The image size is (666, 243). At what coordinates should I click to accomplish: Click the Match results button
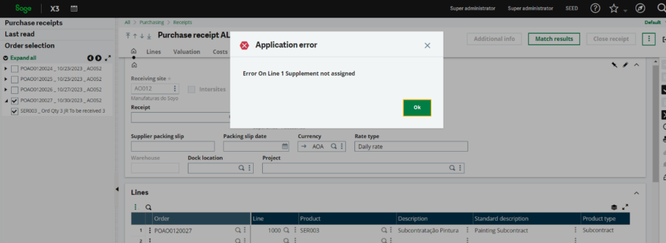(554, 39)
